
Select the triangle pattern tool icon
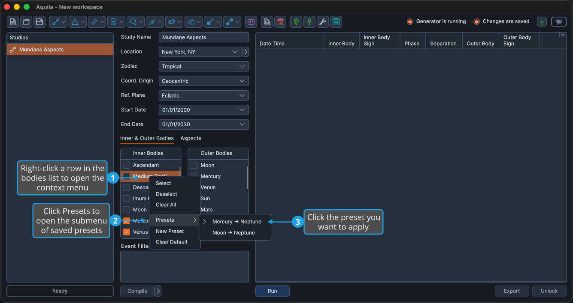click(75, 22)
